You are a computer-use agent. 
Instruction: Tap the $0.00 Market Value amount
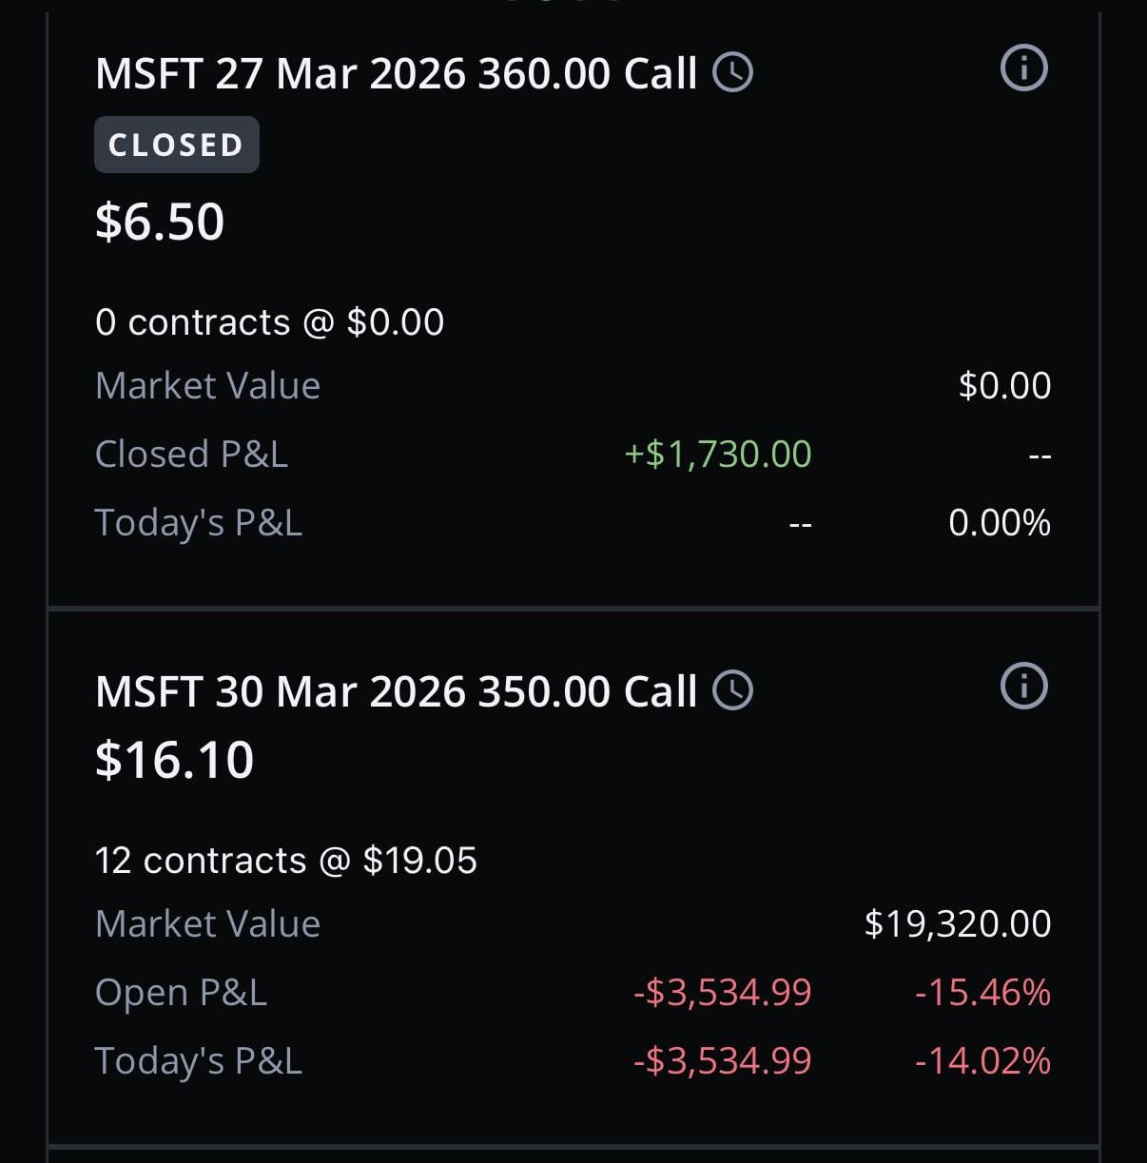click(x=1004, y=385)
